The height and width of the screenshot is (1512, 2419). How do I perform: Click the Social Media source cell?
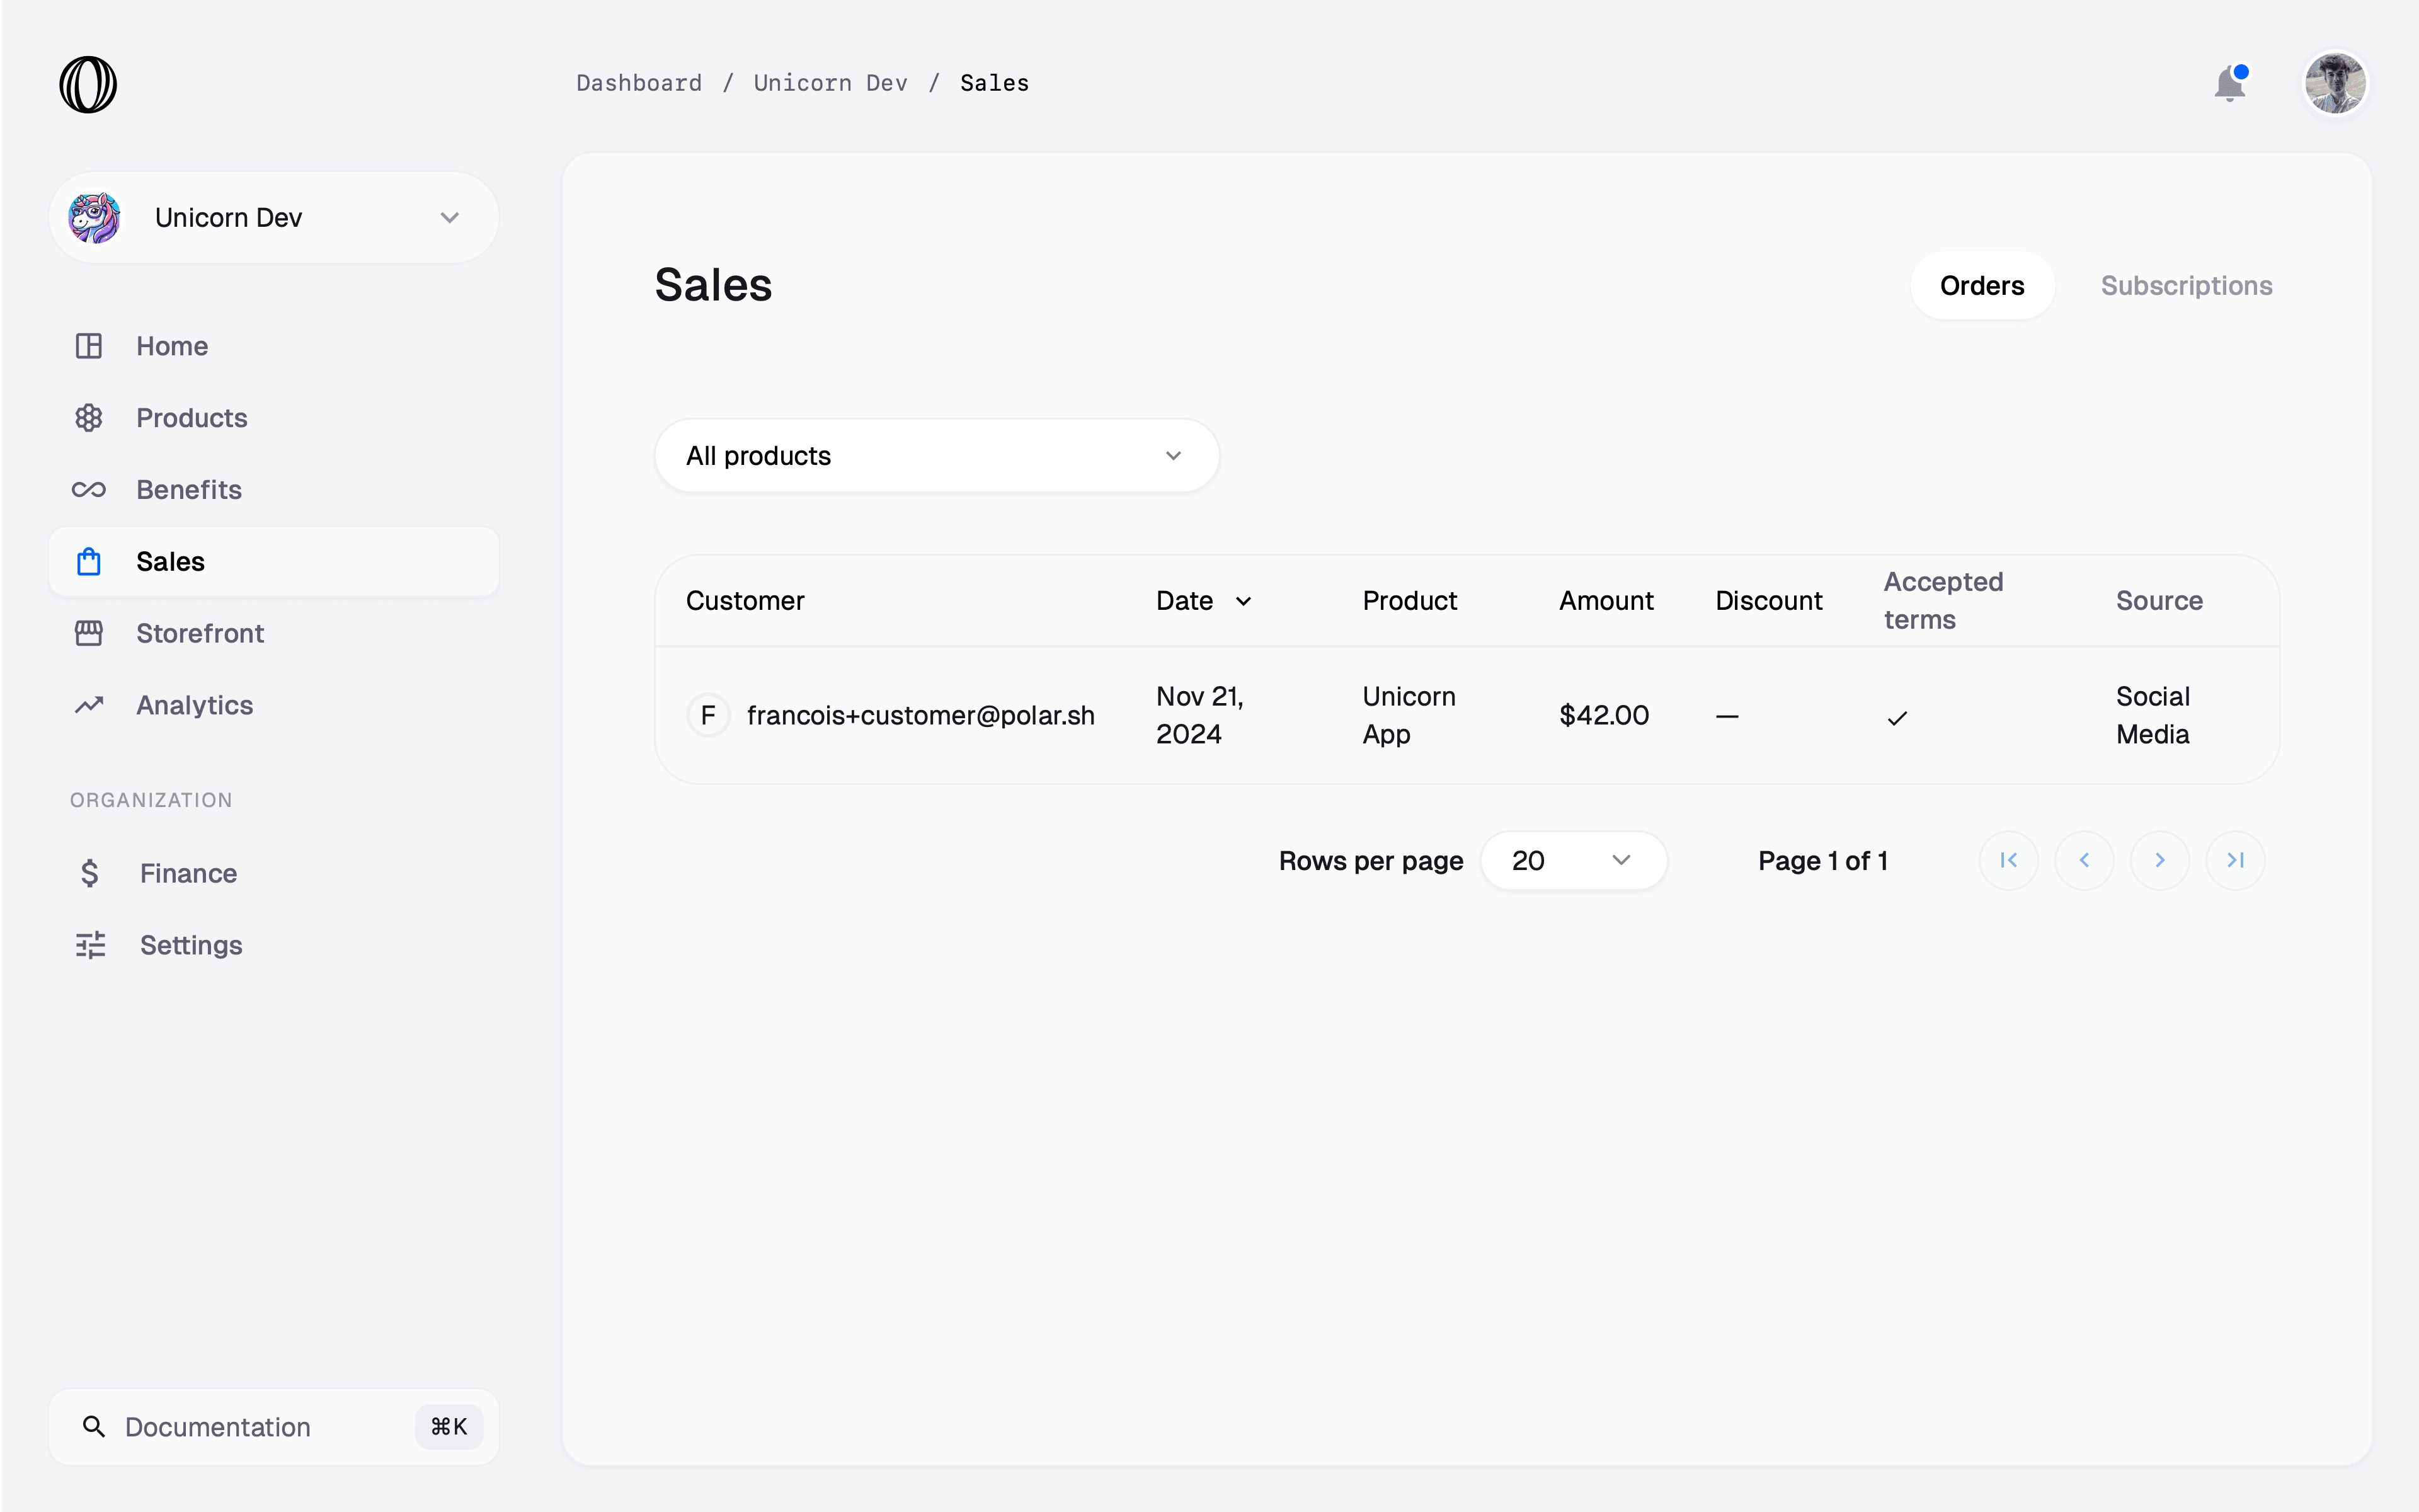2152,716
